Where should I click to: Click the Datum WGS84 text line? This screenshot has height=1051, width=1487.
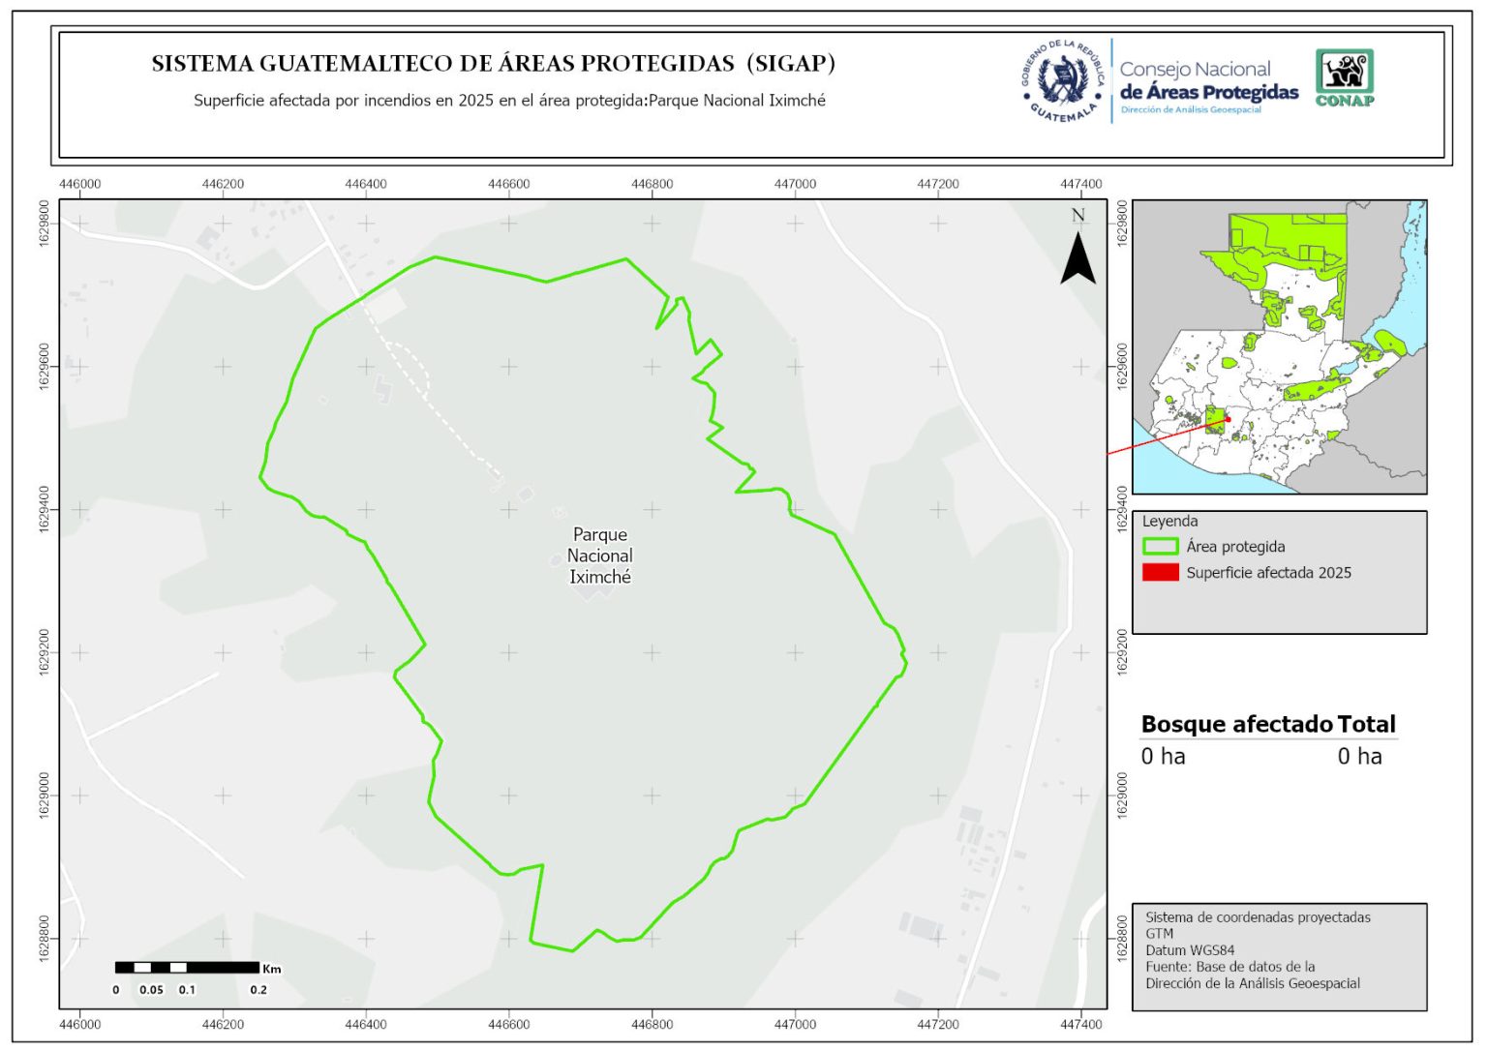1190,950
